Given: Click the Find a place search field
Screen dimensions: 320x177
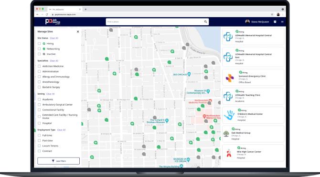Looking at the screenshot, I should (x=155, y=22).
